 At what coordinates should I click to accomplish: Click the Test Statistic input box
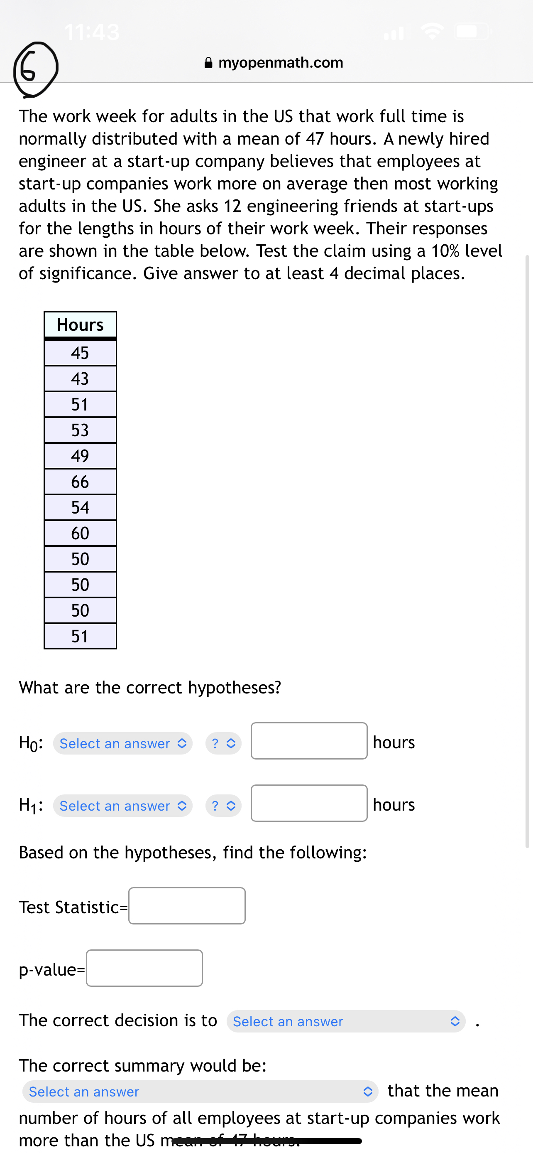(x=187, y=906)
